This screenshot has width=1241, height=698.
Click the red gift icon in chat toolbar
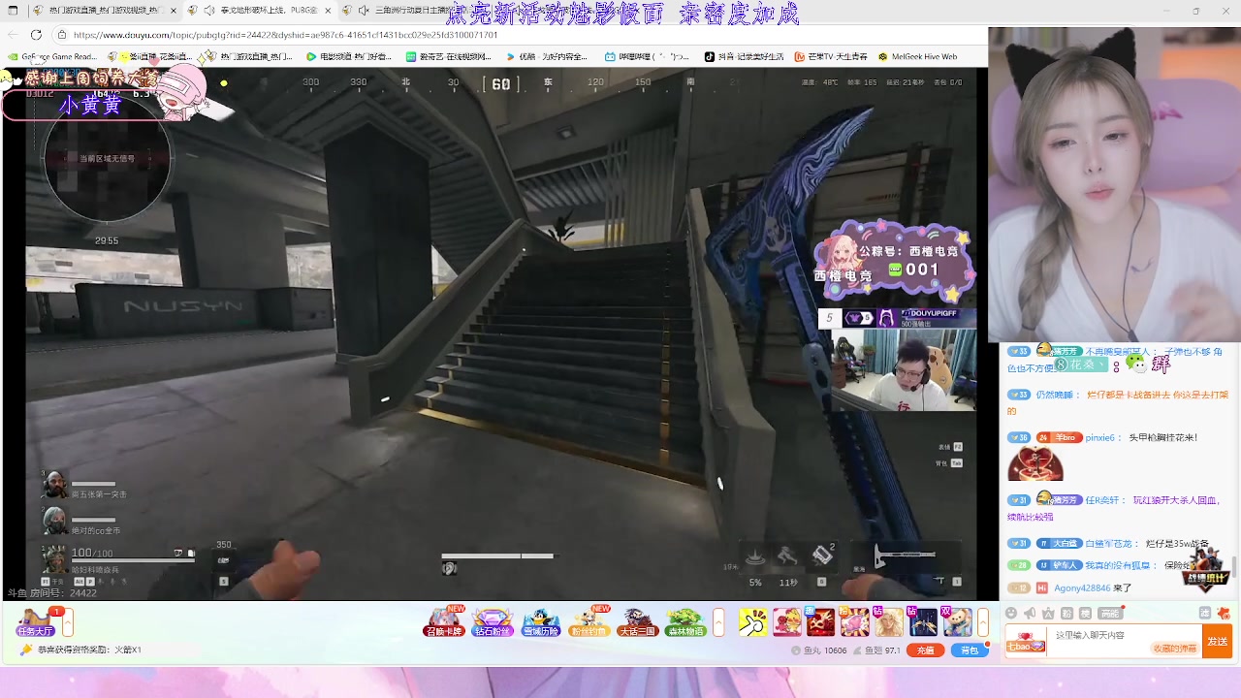(1224, 613)
